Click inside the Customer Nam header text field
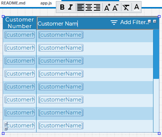This screenshot has height=137, width=162. (73, 23)
